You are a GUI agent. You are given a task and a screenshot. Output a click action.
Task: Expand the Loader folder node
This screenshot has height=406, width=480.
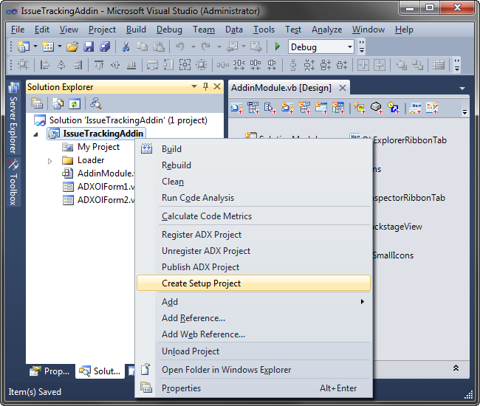[x=49, y=161]
